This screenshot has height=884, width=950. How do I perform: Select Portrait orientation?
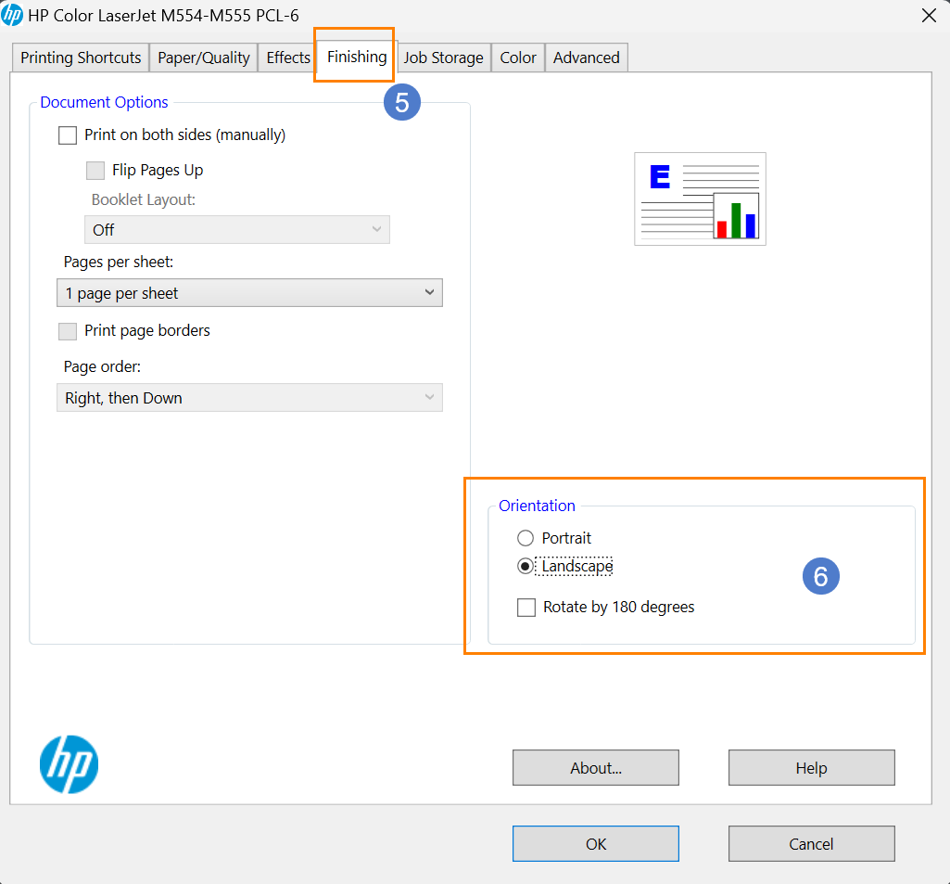click(526, 538)
